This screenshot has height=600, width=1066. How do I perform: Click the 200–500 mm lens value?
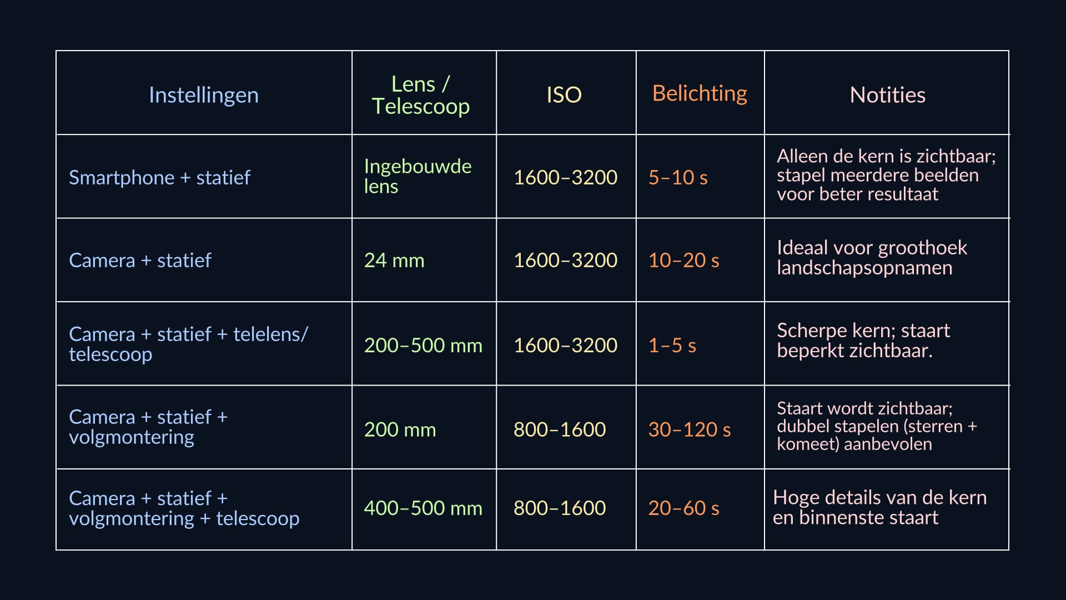(423, 346)
